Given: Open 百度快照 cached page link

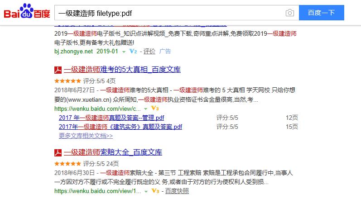Looking at the screenshot, I should (x=177, y=191).
